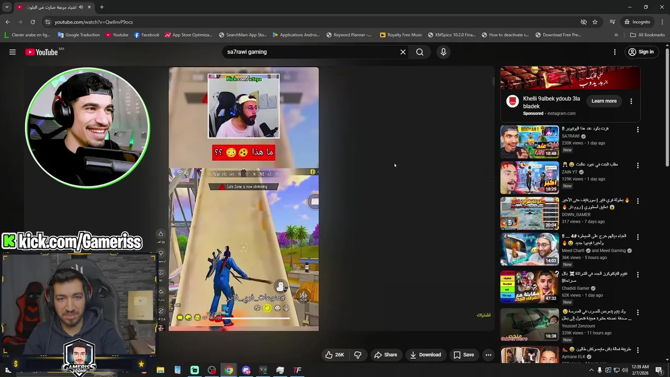
Task: Open the Meed Charfi 14:02 video thumbnail
Action: pos(529,249)
